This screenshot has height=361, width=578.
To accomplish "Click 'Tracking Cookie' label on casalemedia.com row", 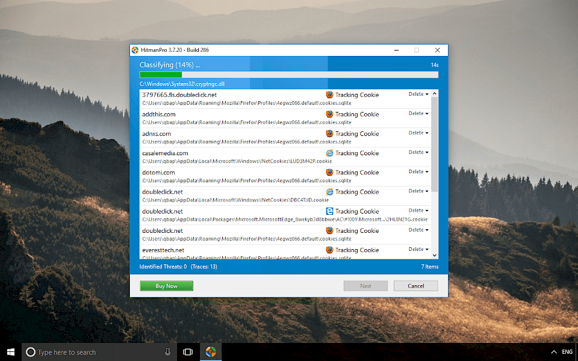I will pos(357,153).
